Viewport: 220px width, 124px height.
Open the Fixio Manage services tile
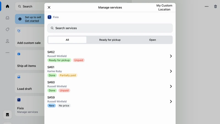[x=30, y=106]
